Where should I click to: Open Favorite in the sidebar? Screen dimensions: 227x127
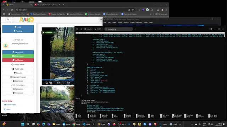click(18, 73)
